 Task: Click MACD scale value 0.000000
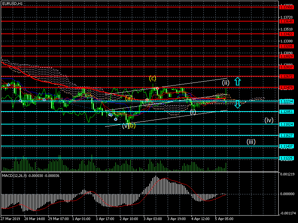point(287,194)
